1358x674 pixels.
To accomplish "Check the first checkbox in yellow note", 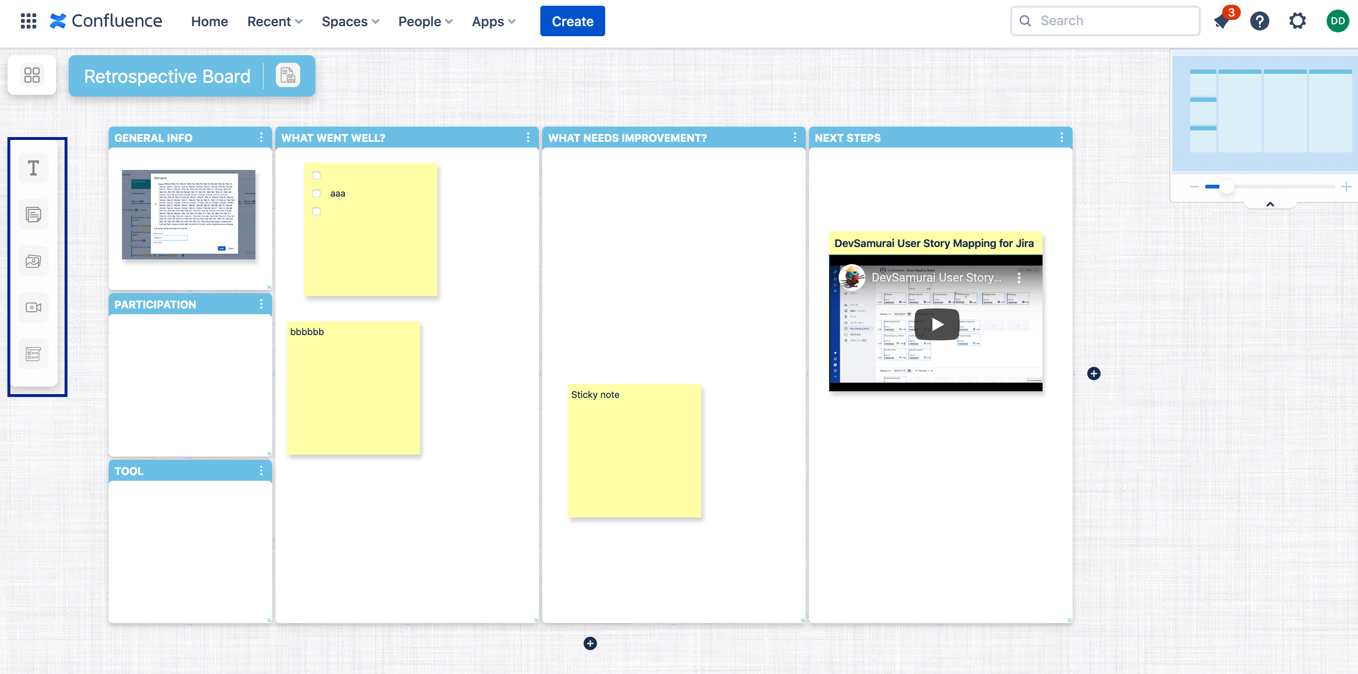I will [x=316, y=176].
